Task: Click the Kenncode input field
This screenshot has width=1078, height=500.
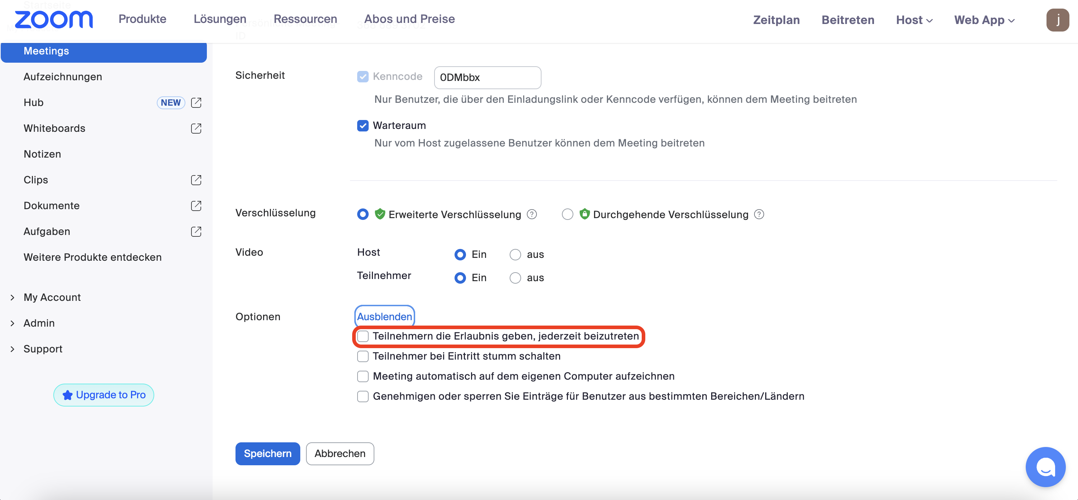Action: (487, 77)
